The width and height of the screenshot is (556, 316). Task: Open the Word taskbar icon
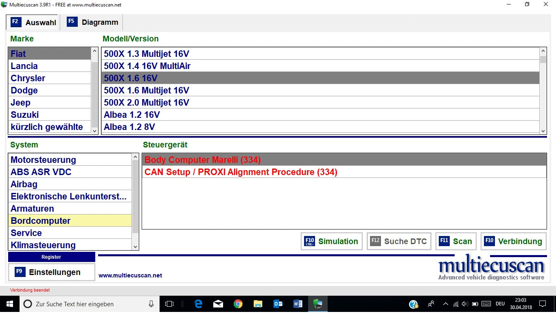298,304
